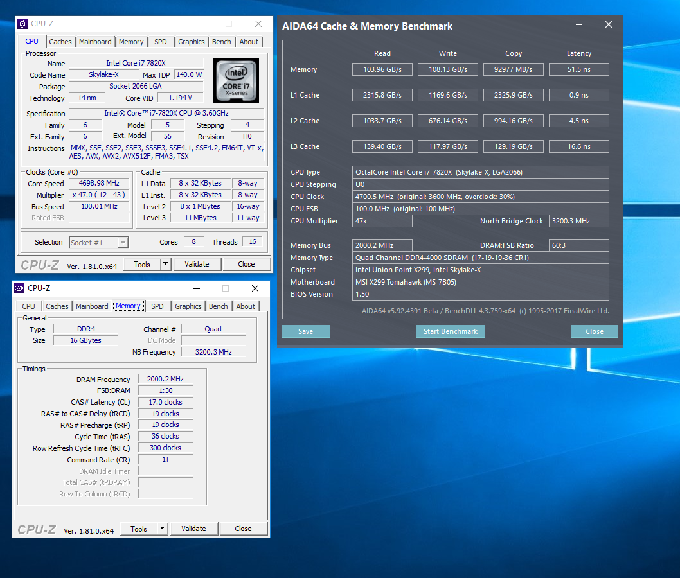Click CAS# Latency value 17.0 clocks
Viewport: 680px width, 578px height.
click(165, 402)
